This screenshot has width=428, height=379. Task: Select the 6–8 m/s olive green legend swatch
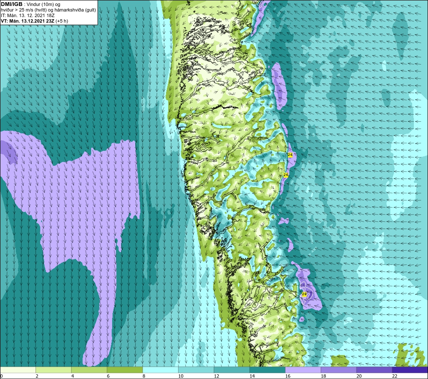(125, 370)
